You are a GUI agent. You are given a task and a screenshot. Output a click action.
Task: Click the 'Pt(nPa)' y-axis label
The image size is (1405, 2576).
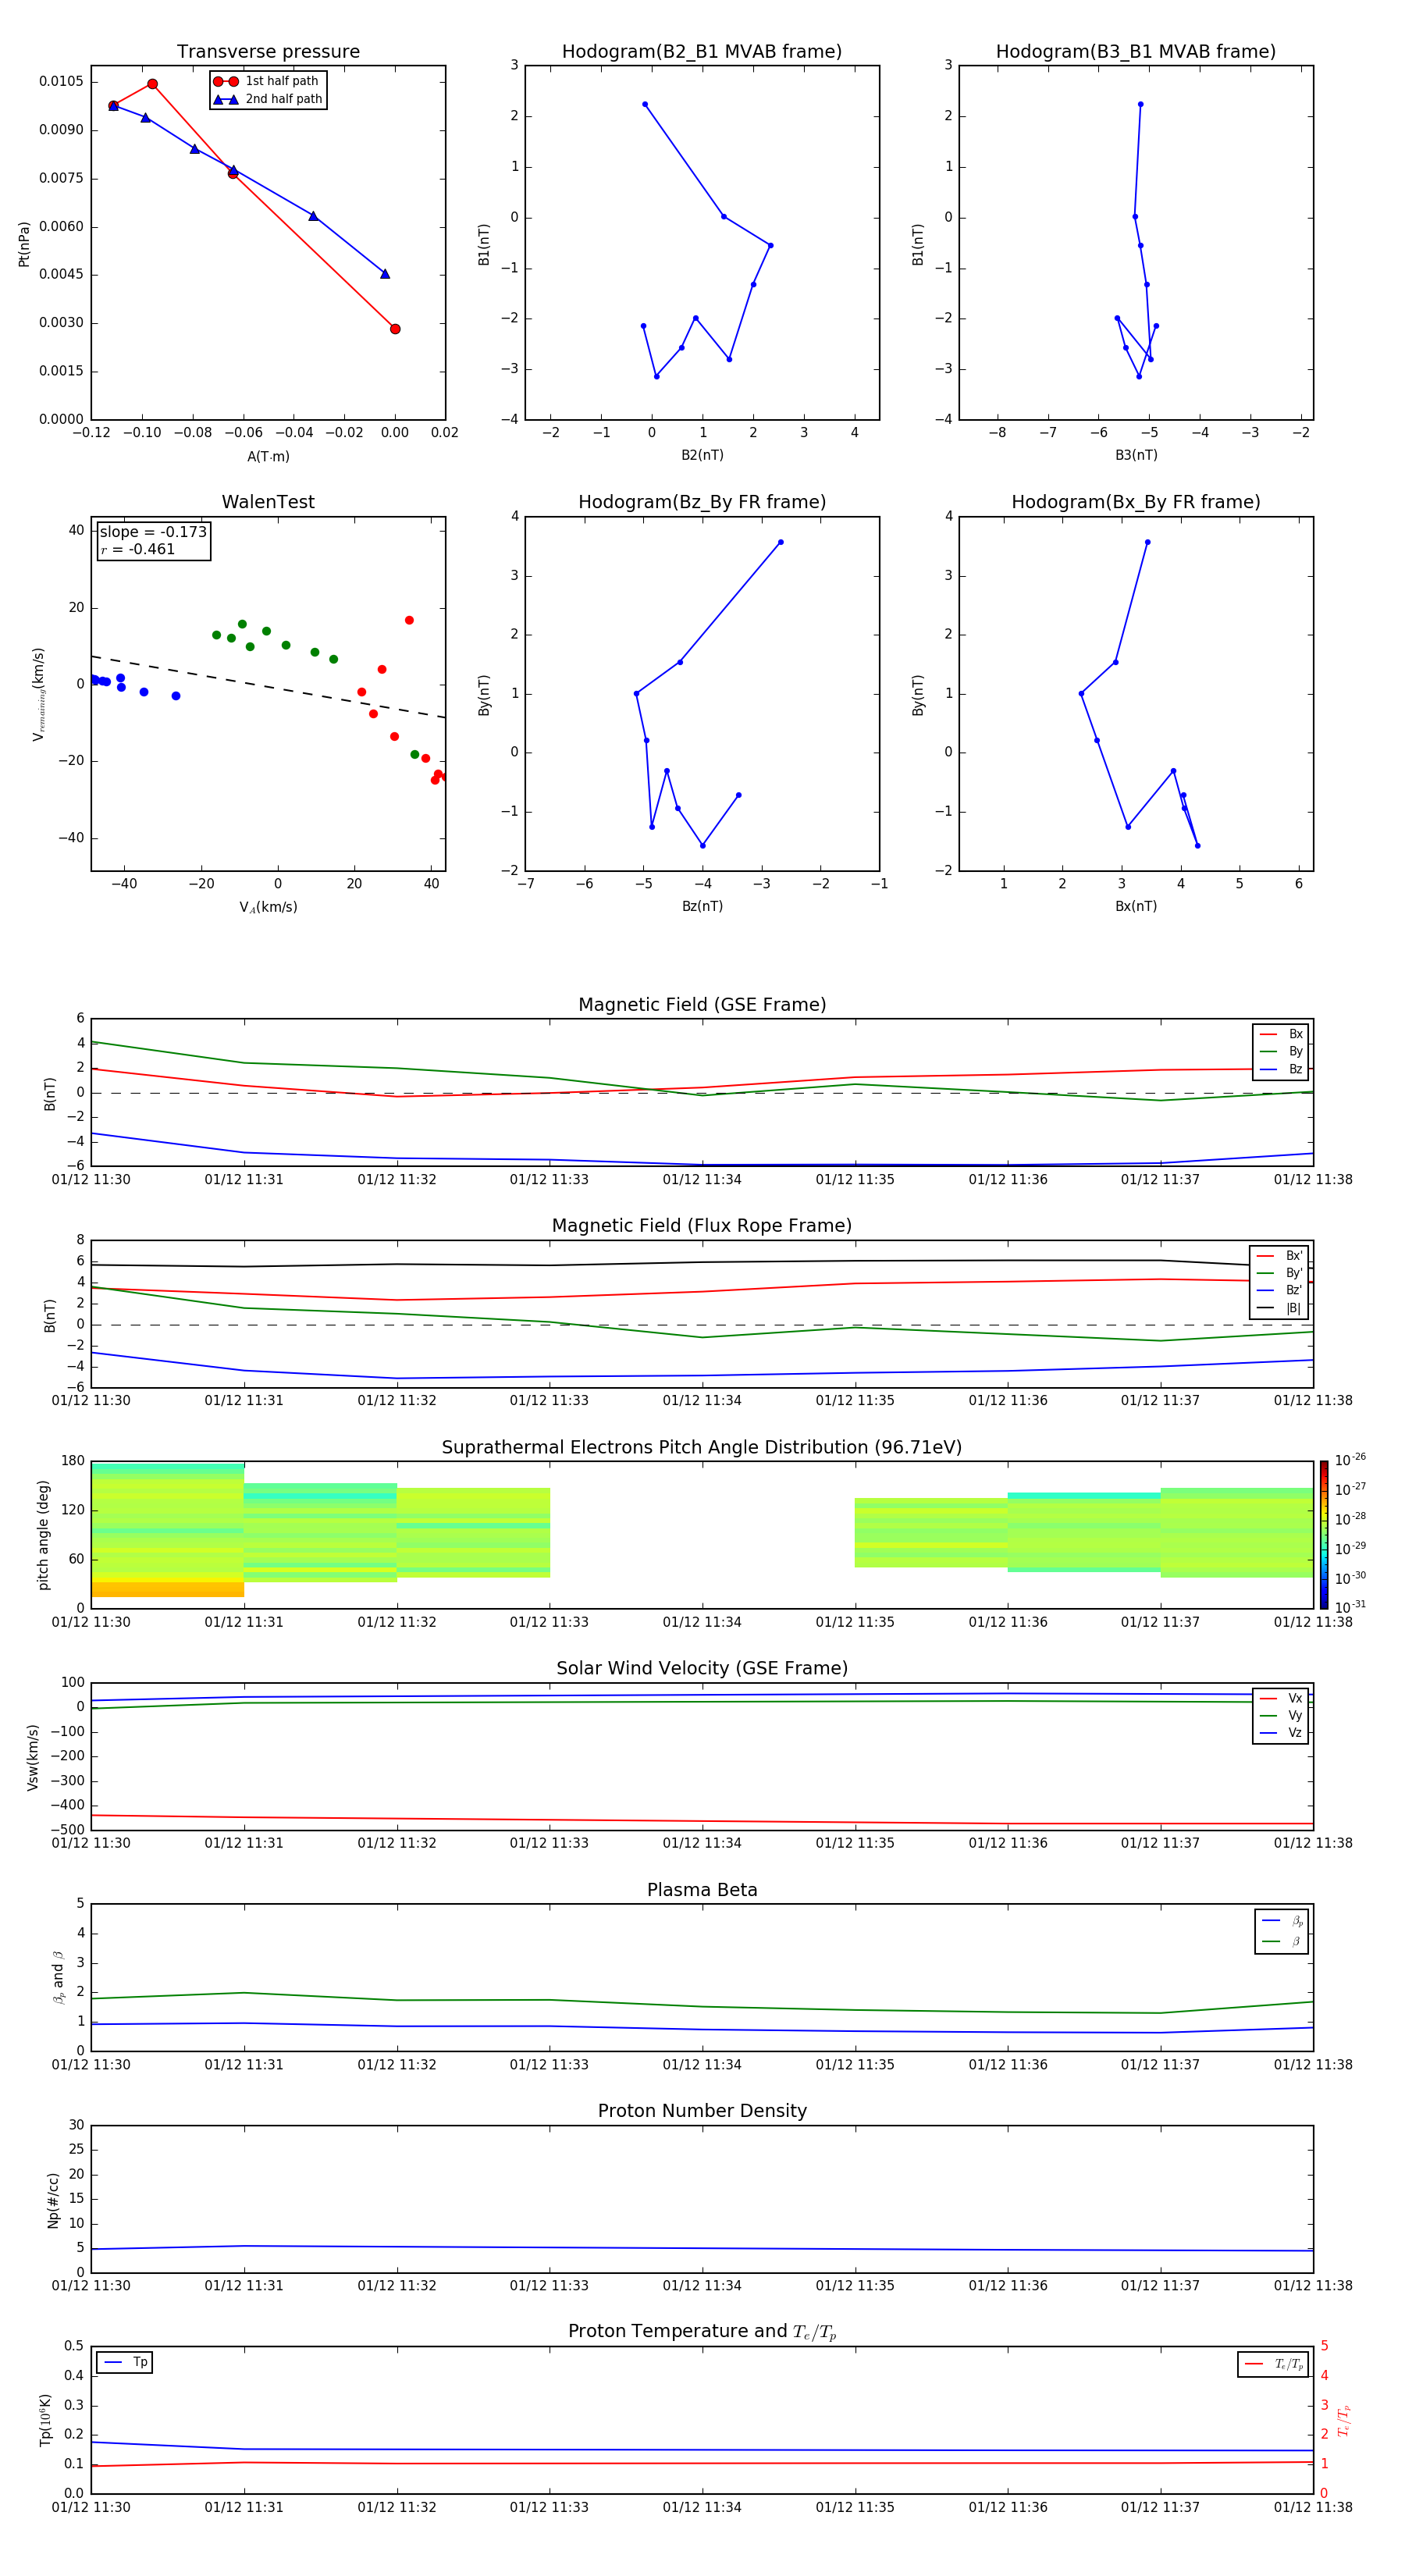pos(24,243)
